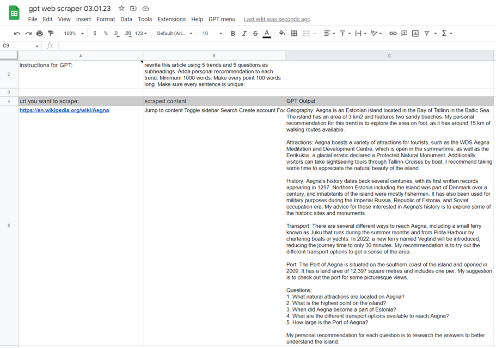The width and height of the screenshot is (496, 348).
Task: Open the vertical align dropdown
Action: click(345, 33)
